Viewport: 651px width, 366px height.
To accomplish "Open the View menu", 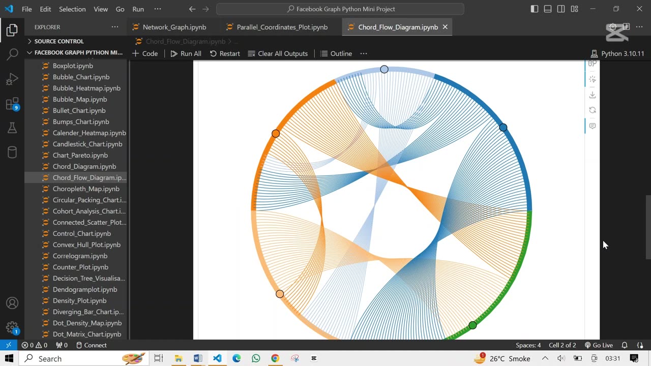I will click(101, 9).
